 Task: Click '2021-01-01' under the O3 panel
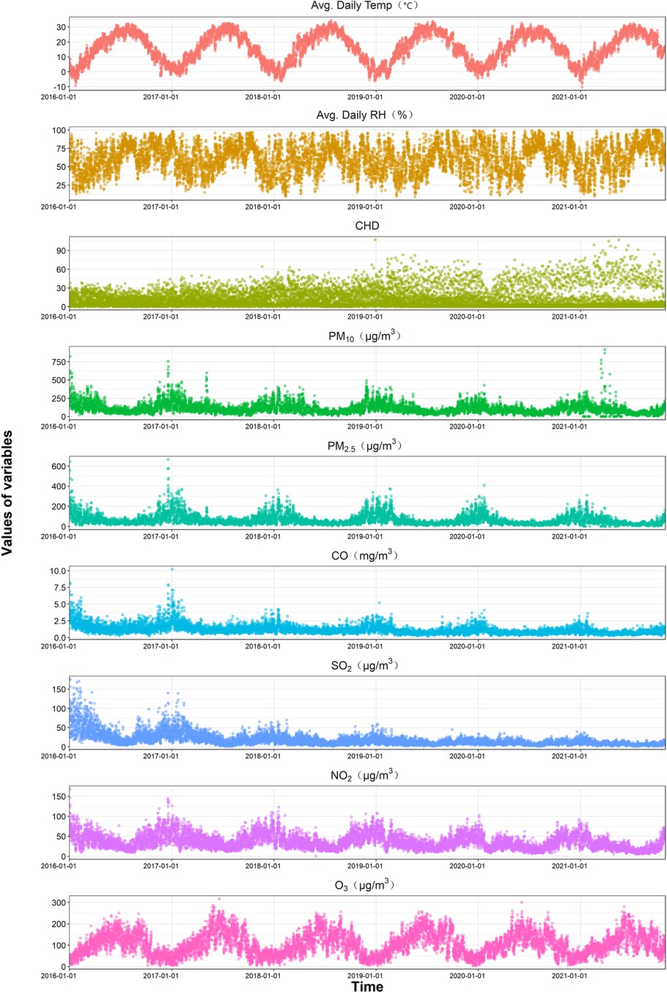click(x=569, y=976)
